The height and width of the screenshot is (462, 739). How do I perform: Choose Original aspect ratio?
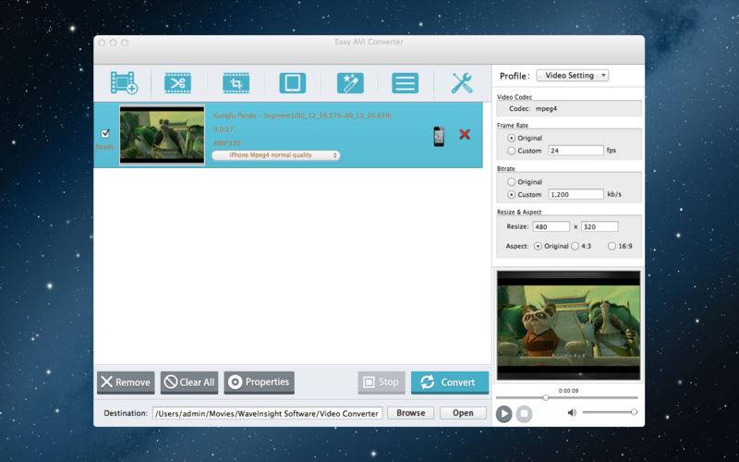coord(538,246)
